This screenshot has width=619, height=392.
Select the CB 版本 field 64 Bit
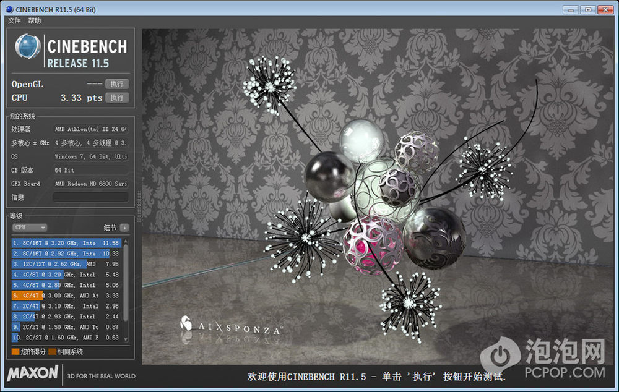(90, 170)
